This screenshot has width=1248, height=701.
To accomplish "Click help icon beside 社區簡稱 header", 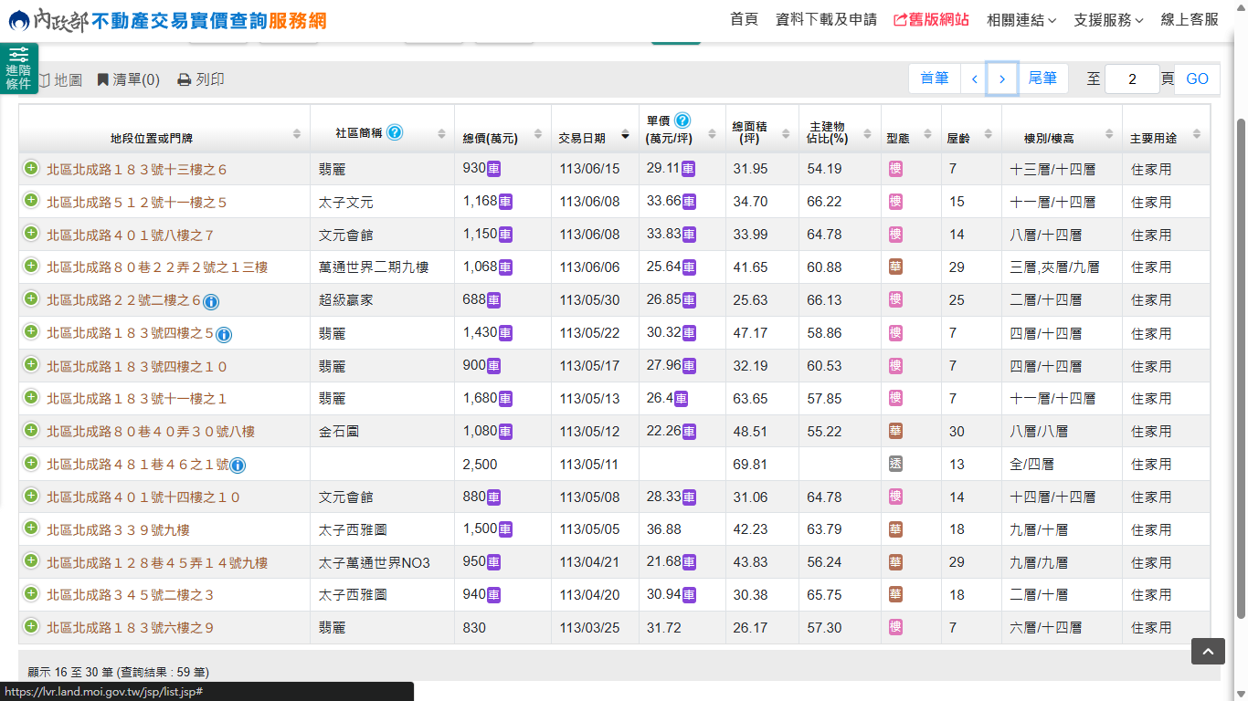I will (x=395, y=132).
